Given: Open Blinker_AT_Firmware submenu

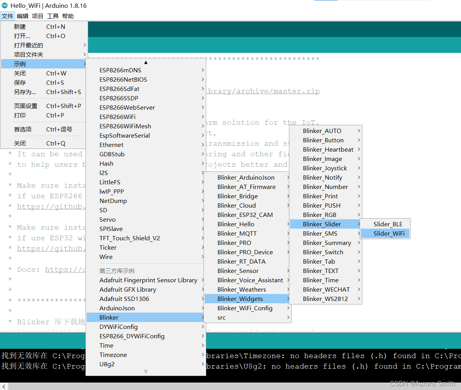Looking at the screenshot, I should click(x=247, y=187).
